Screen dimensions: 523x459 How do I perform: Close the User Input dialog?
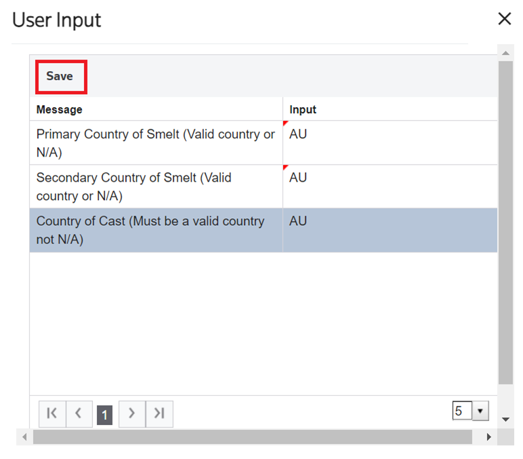pos(505,19)
